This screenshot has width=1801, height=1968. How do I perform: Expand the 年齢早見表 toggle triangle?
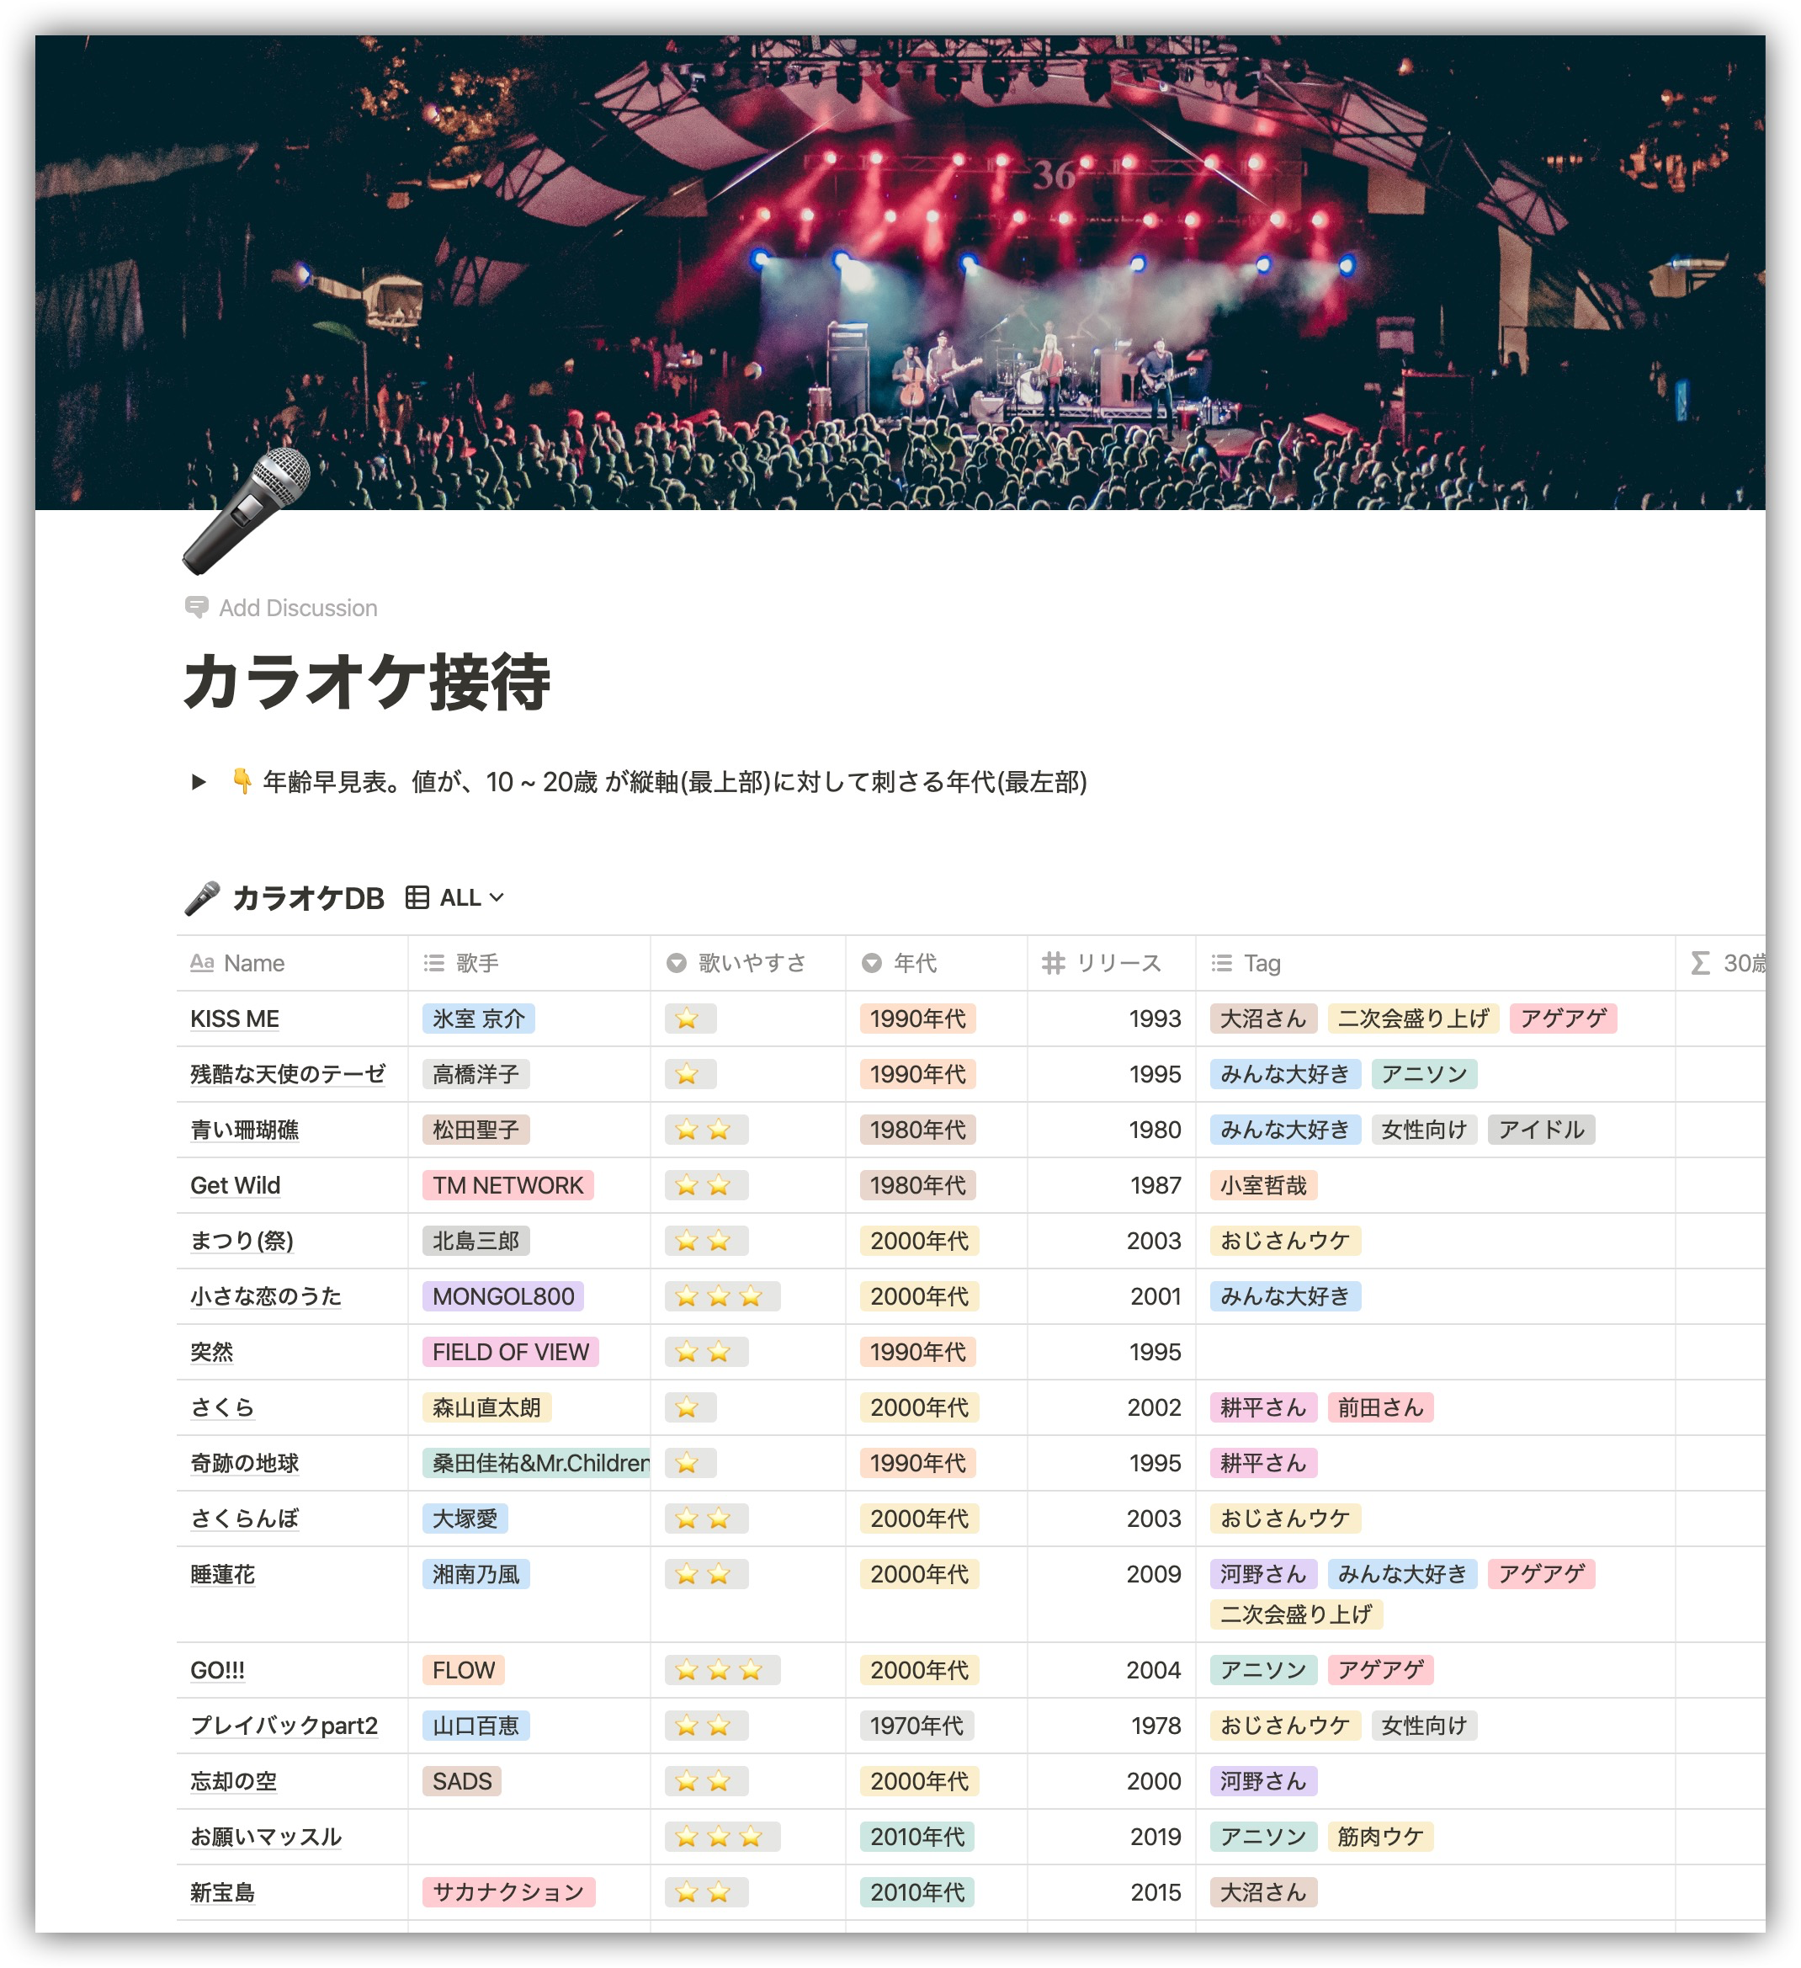point(198,781)
